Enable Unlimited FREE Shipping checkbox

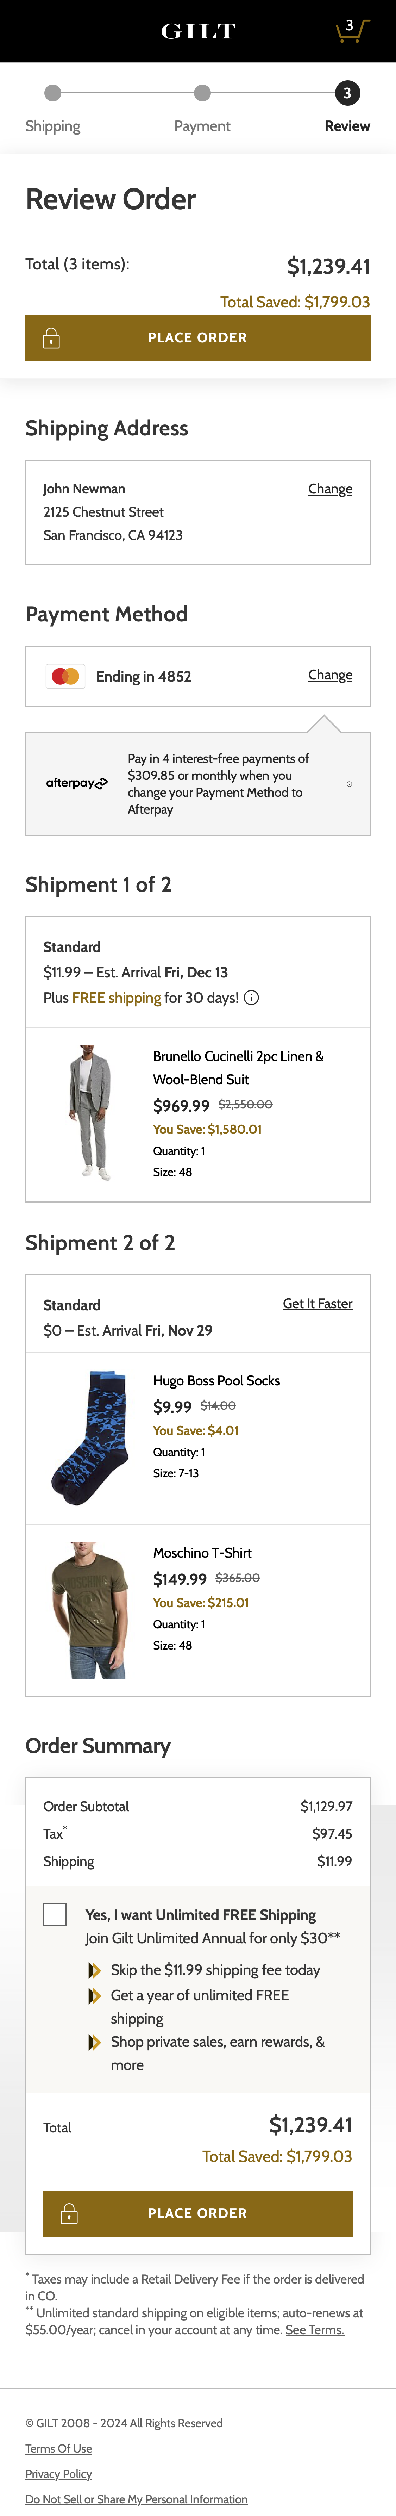55,1914
